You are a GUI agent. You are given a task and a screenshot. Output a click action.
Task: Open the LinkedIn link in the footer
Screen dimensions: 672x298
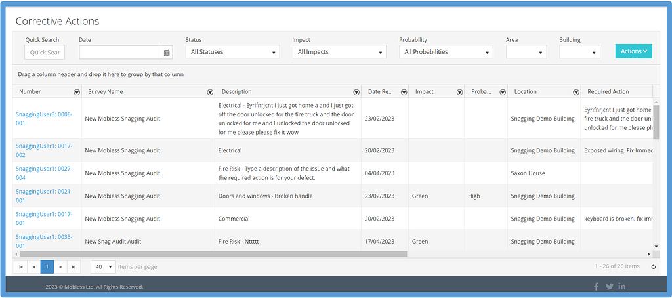click(x=621, y=286)
